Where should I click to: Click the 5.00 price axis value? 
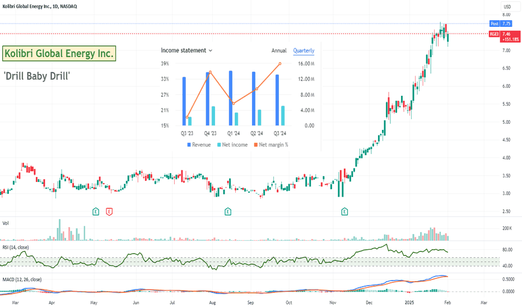(x=506, y=122)
